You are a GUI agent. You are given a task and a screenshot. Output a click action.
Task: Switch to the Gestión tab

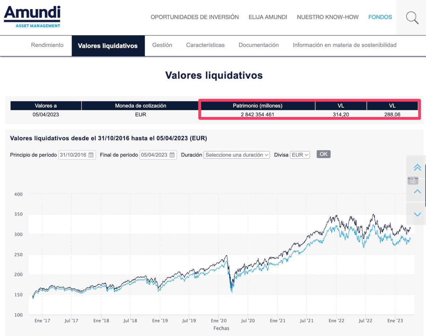pos(162,45)
